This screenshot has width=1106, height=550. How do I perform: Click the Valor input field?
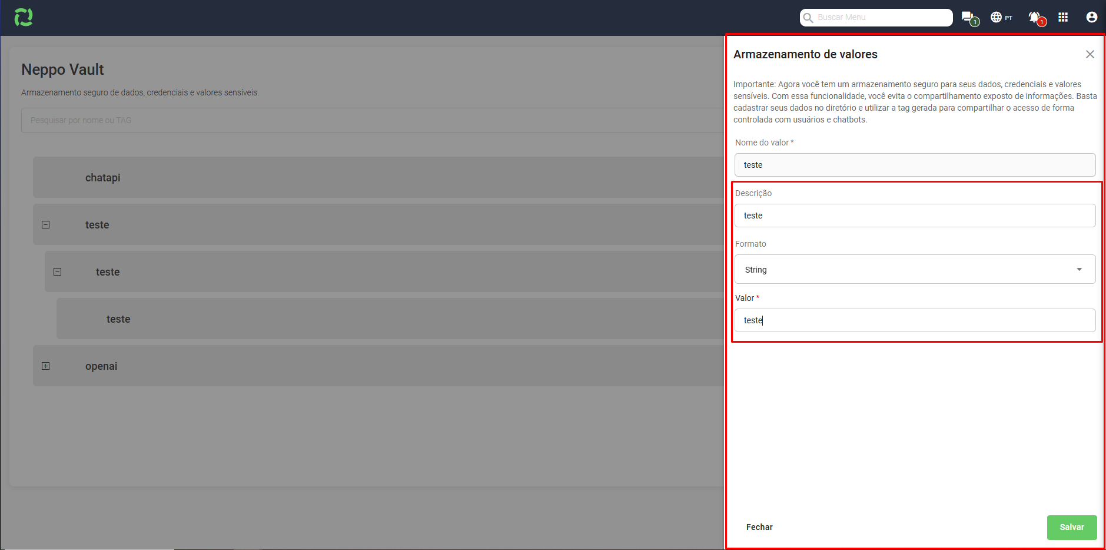915,320
